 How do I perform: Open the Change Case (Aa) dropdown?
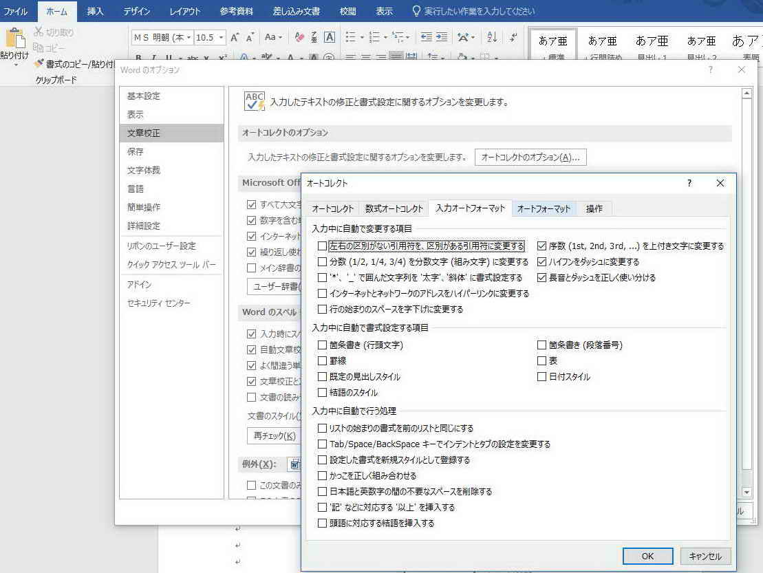[x=273, y=37]
